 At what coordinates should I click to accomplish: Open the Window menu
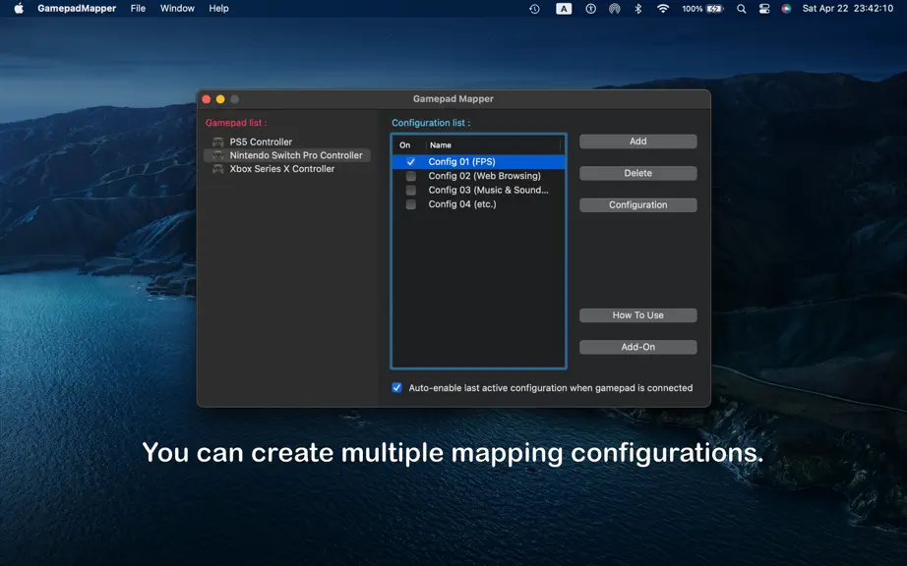point(177,9)
